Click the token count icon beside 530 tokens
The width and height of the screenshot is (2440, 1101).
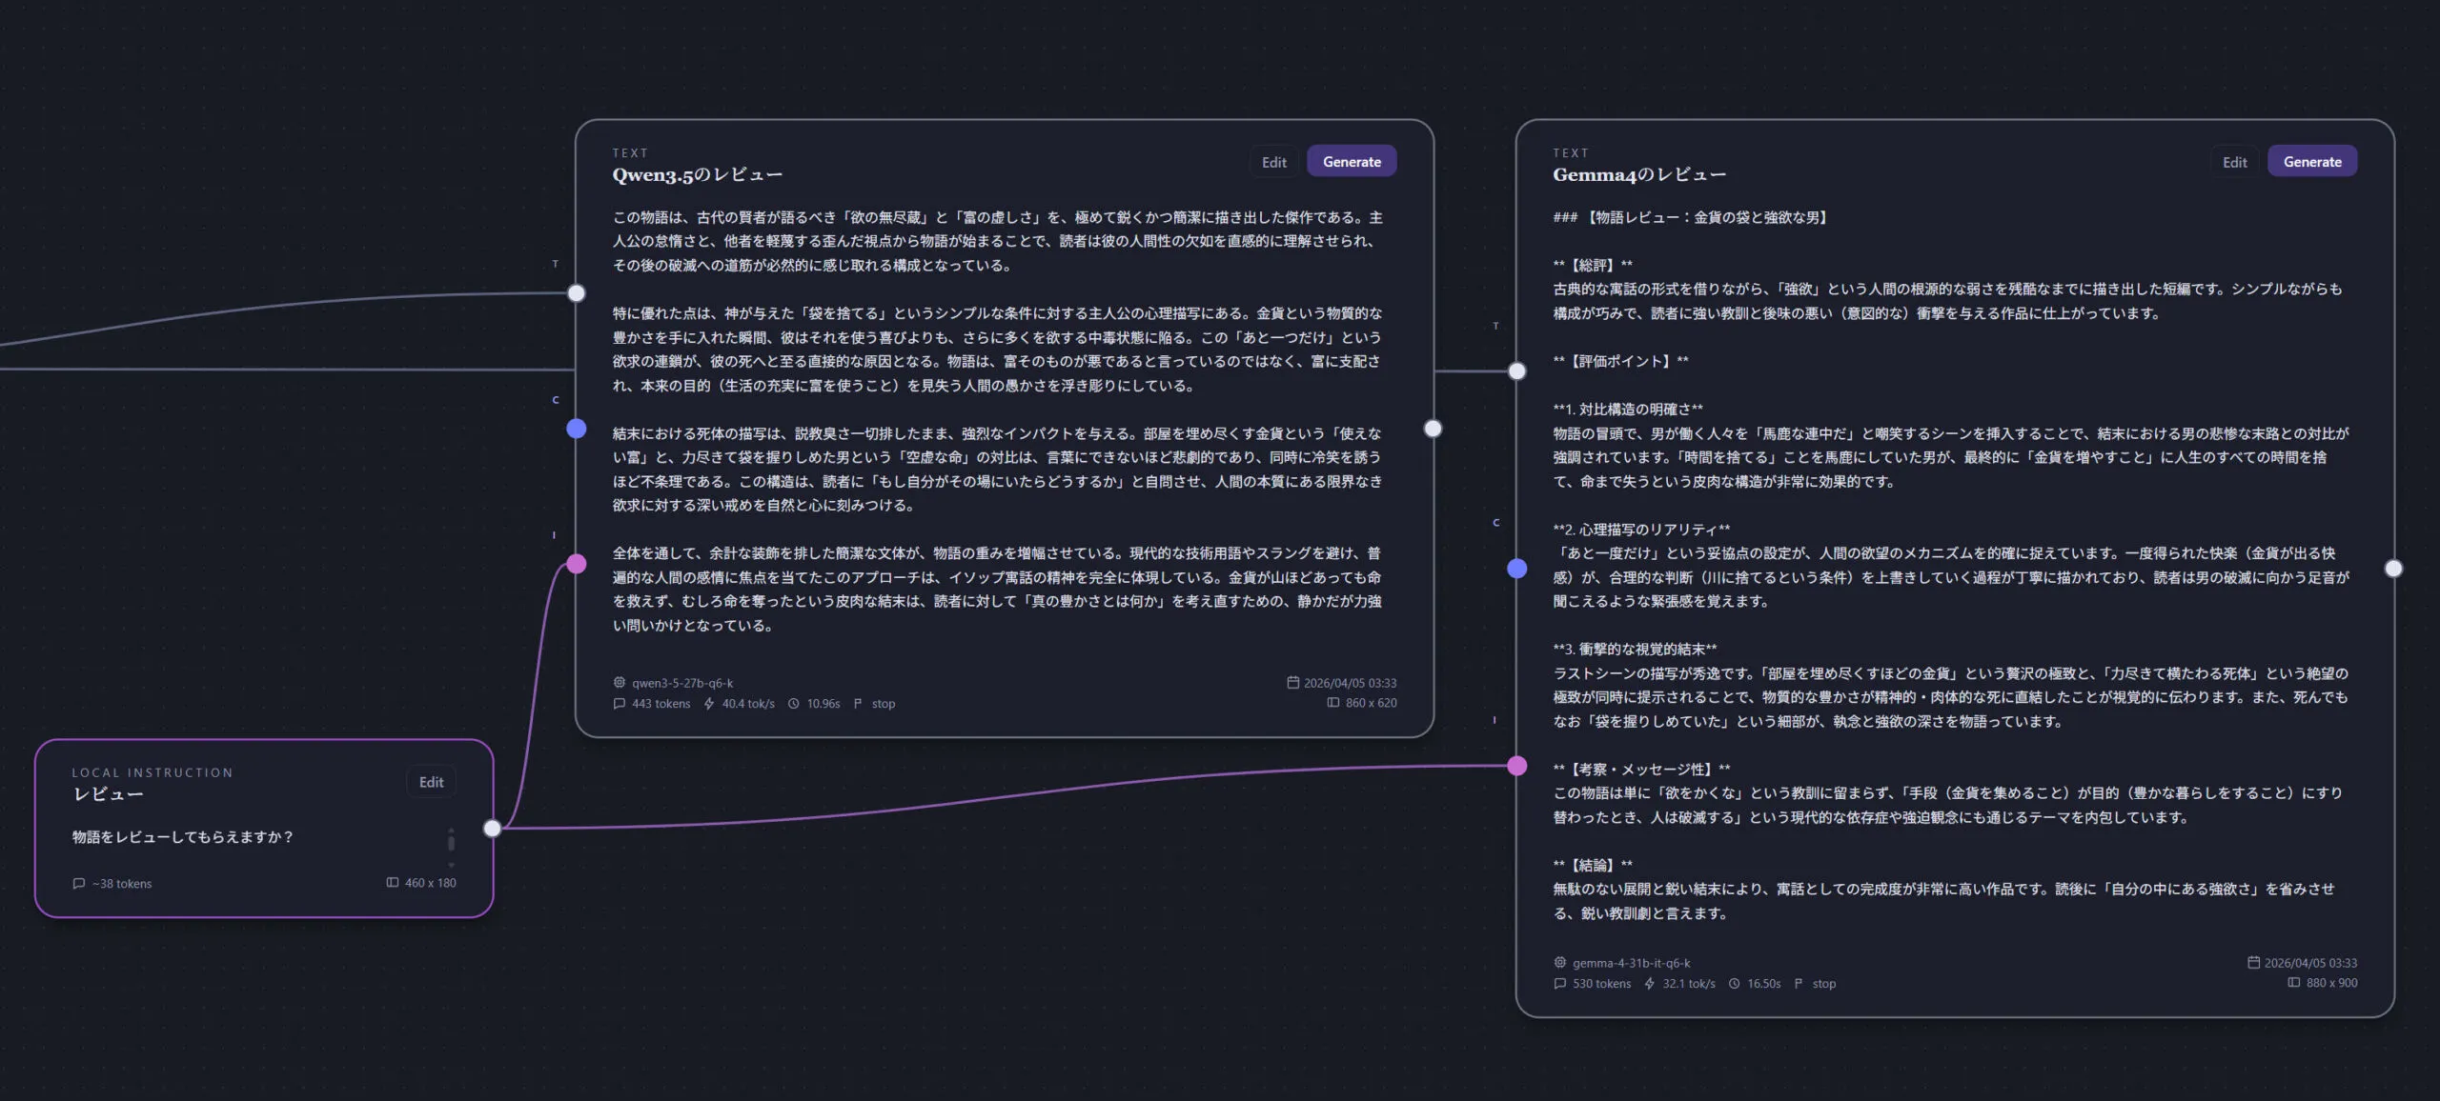[1560, 984]
